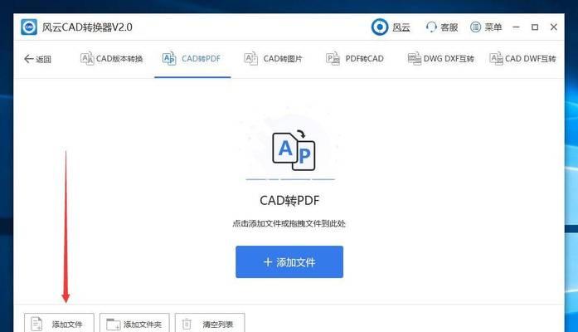Open the PDF转CAD tab
578x332 pixels.
(x=355, y=59)
